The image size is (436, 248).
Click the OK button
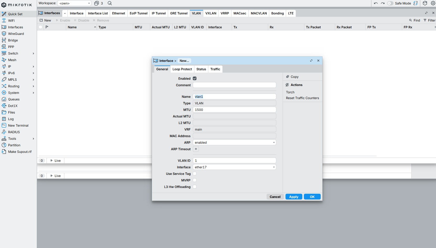[312, 197]
